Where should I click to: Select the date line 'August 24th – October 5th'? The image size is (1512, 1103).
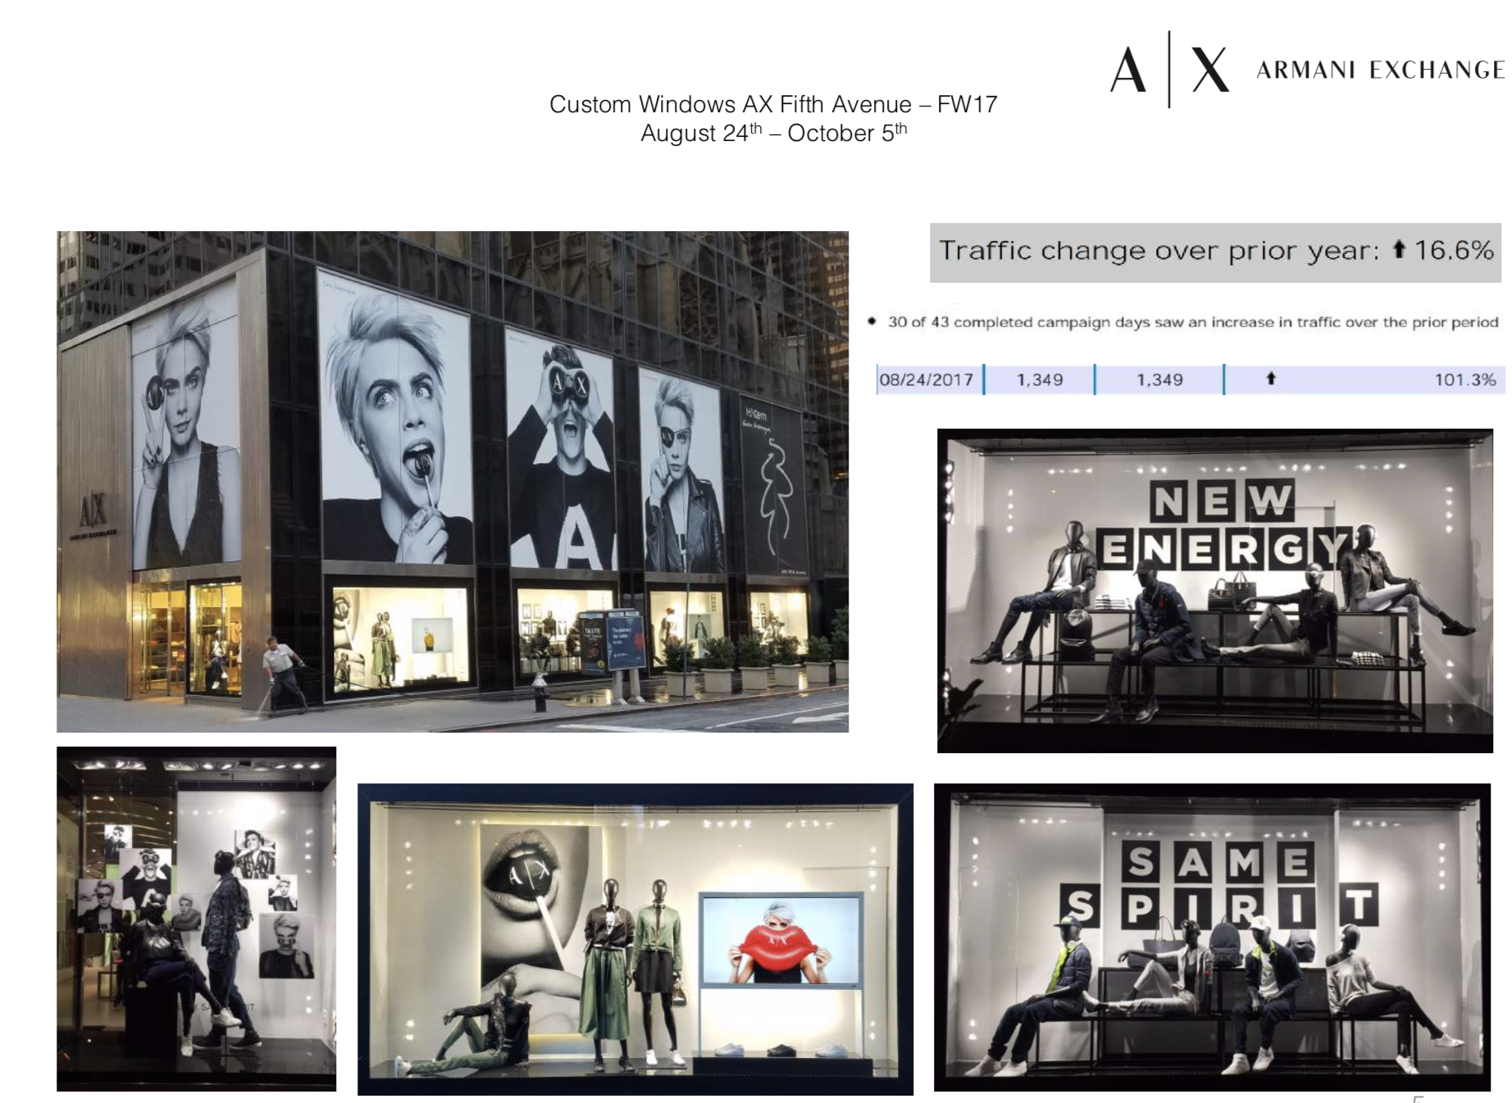(773, 133)
